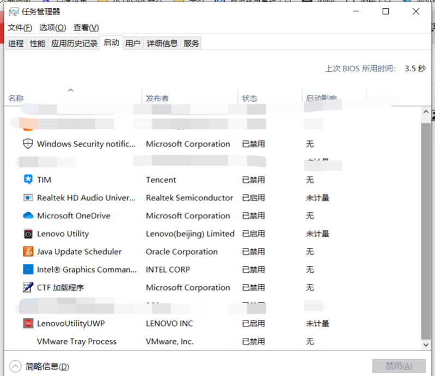Click the scrollbar down arrow

pyautogui.click(x=426, y=345)
